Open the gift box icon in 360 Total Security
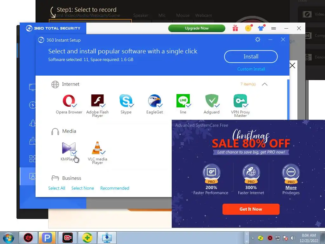 [235, 28]
